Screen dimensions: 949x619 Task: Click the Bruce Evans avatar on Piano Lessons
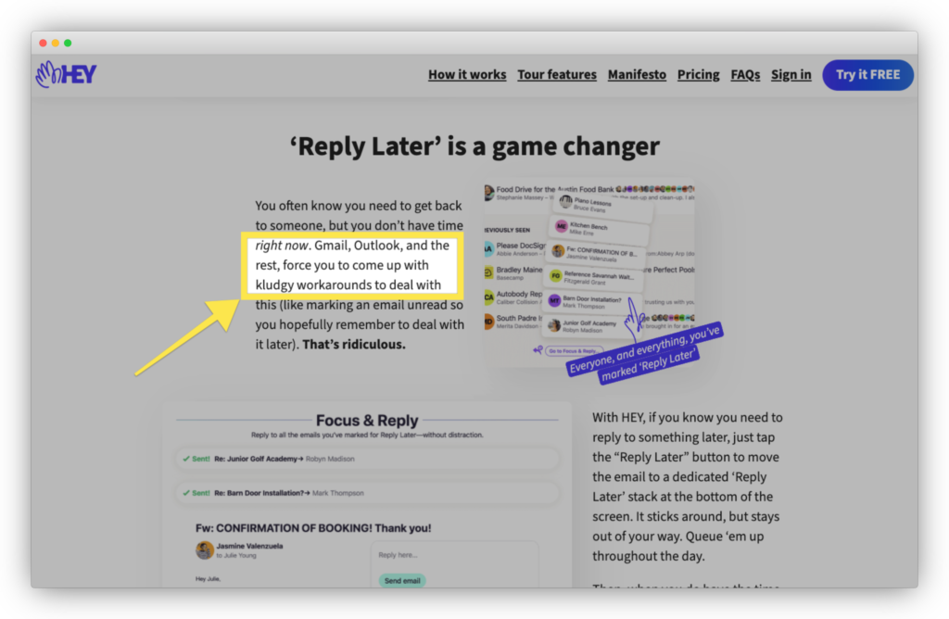[565, 202]
